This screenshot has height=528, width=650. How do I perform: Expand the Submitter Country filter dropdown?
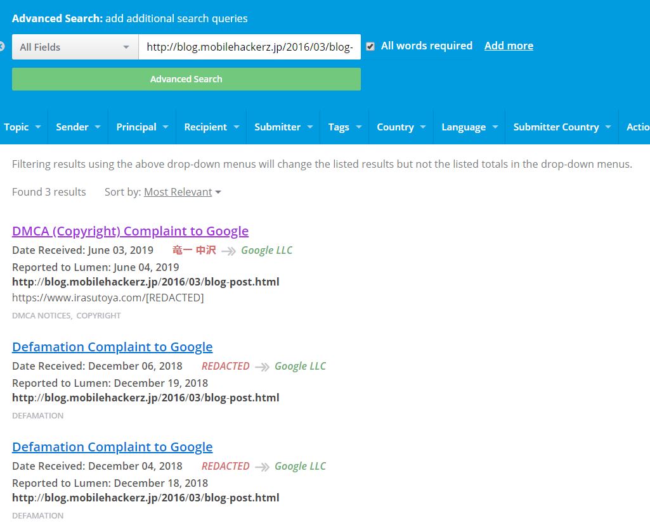point(562,127)
